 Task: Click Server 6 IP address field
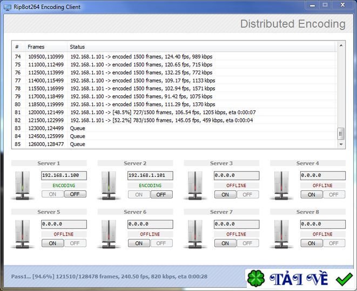(150, 224)
